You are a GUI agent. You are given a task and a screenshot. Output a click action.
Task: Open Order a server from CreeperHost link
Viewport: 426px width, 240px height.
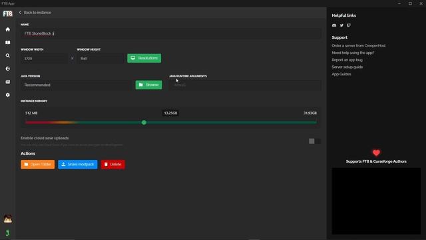click(x=358, y=46)
